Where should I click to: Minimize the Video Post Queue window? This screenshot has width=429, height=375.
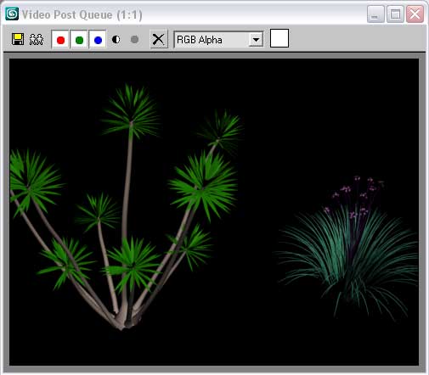(x=375, y=14)
